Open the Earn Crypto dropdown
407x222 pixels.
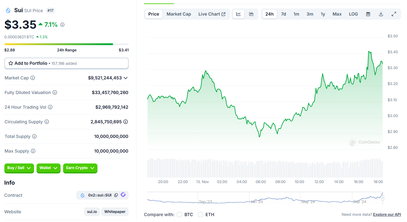click(x=80, y=168)
